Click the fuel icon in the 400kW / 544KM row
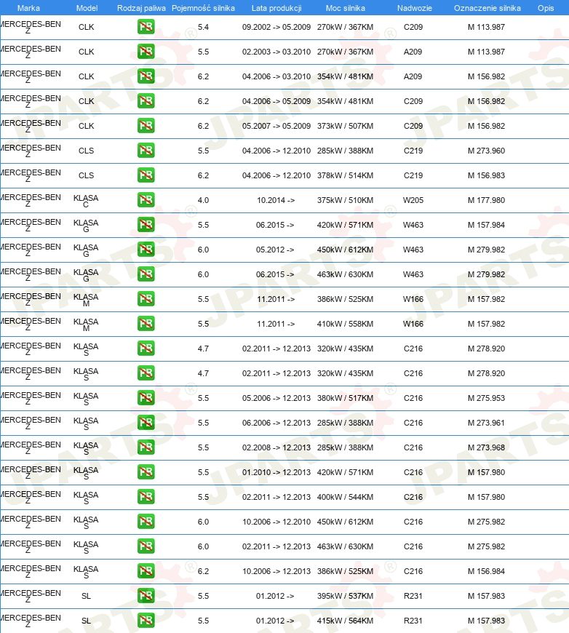569x633 pixels. [146, 497]
